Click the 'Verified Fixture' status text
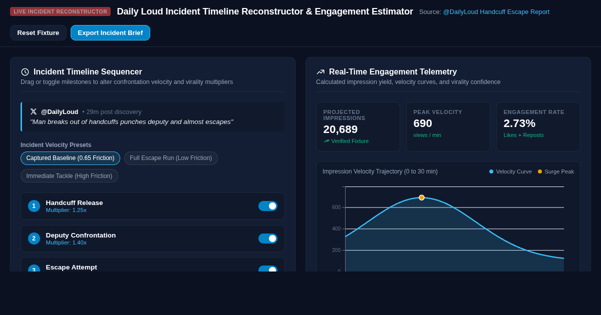Viewport: 601px width, 315px height. coord(350,141)
